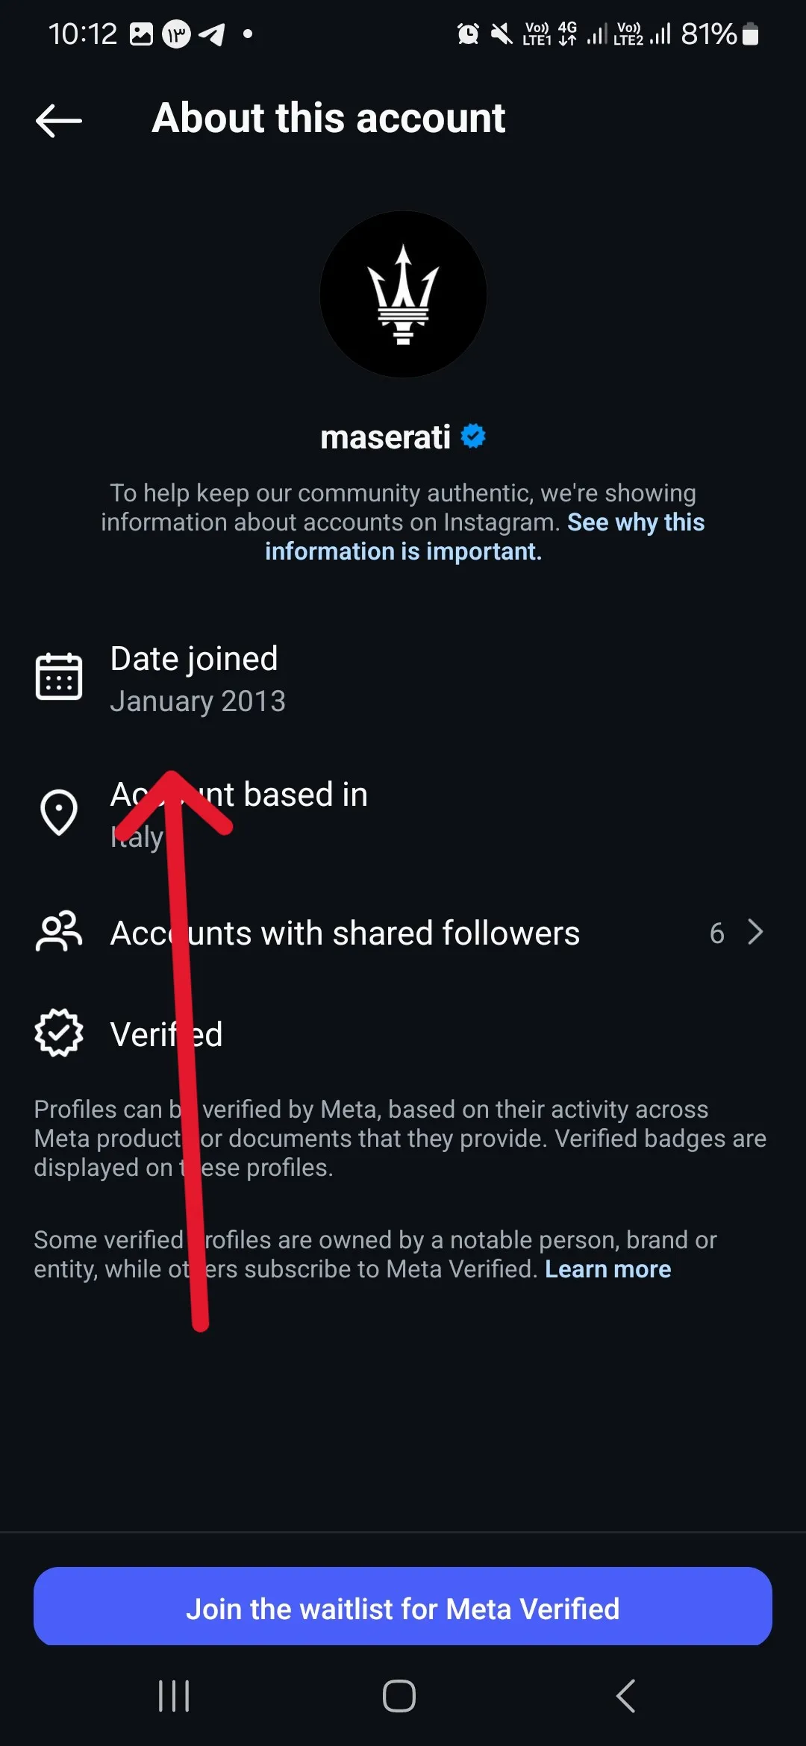Tap the shared followers people icon
This screenshot has width=806, height=1746.
pyautogui.click(x=59, y=932)
